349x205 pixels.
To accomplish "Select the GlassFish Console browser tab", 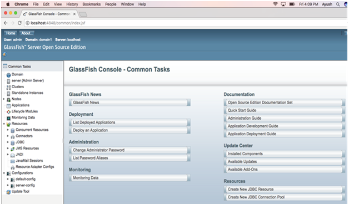I will coord(49,14).
